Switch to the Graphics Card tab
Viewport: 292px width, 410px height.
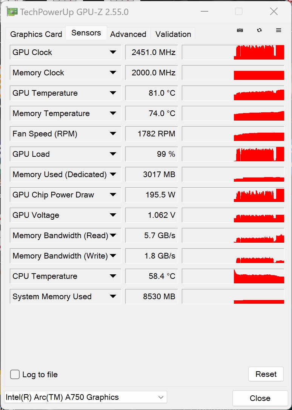coord(36,34)
